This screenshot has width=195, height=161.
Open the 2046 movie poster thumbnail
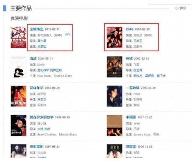114,37
